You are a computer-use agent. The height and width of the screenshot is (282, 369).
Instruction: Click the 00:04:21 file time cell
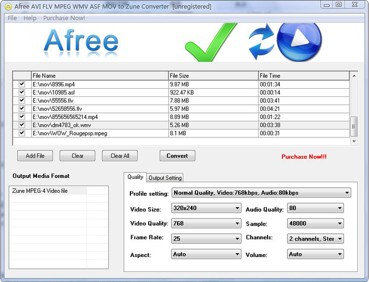pos(304,109)
